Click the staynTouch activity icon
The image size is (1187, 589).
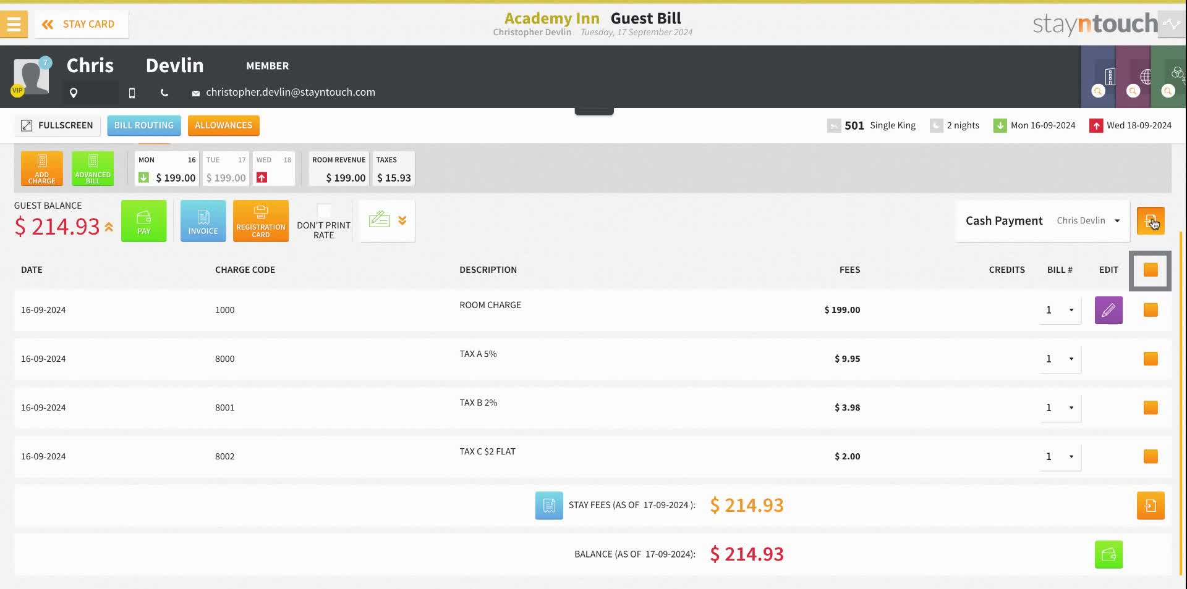pos(1172,25)
